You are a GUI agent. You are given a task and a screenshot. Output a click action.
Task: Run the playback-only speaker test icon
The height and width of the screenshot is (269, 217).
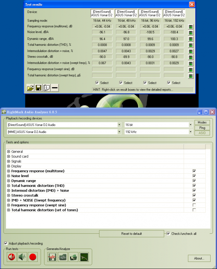pyautogui.click(x=22, y=257)
